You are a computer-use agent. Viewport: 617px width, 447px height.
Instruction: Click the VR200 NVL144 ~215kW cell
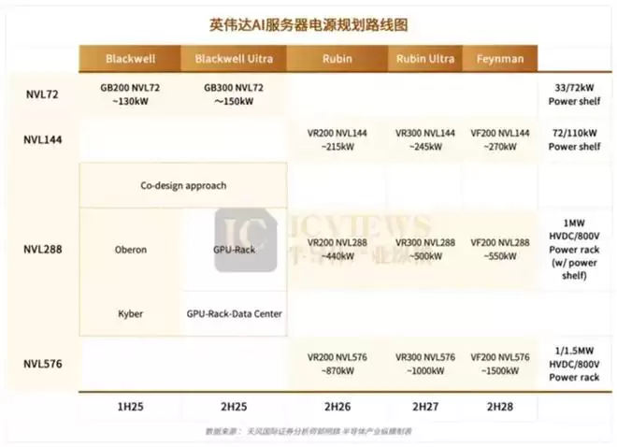(x=337, y=139)
